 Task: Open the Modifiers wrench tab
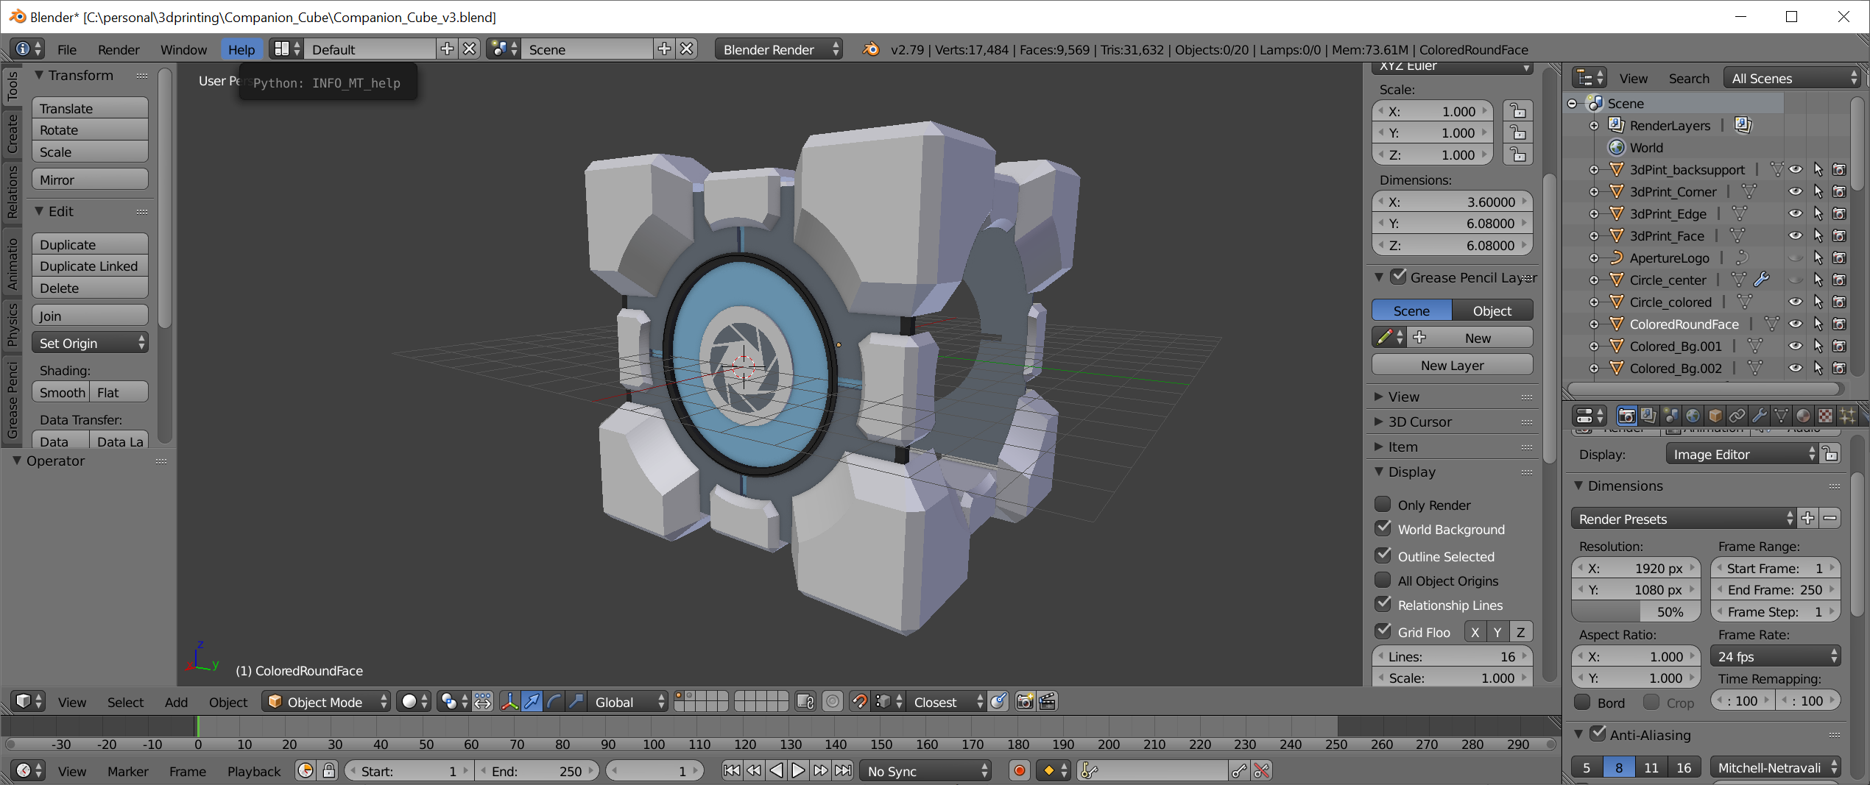[x=1759, y=416]
